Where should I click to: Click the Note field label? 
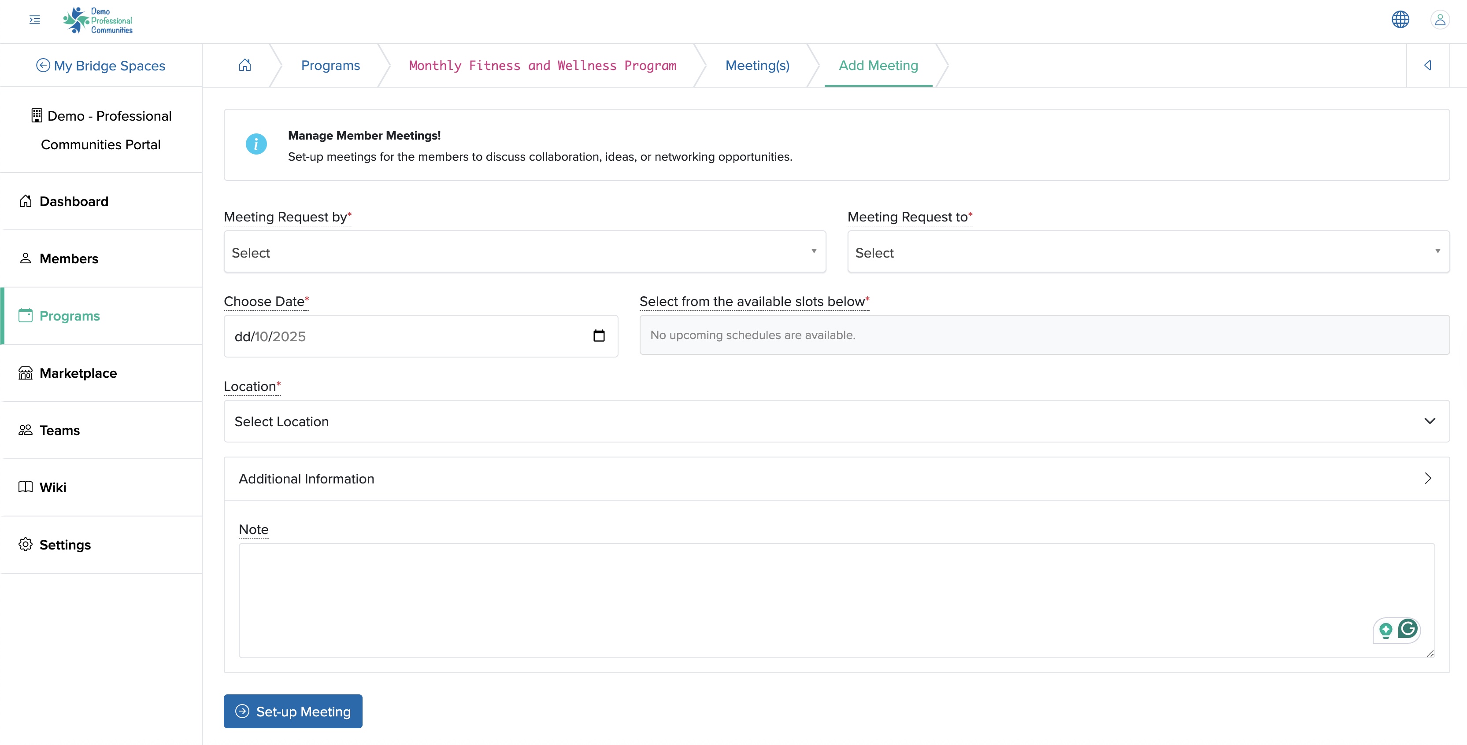(253, 529)
